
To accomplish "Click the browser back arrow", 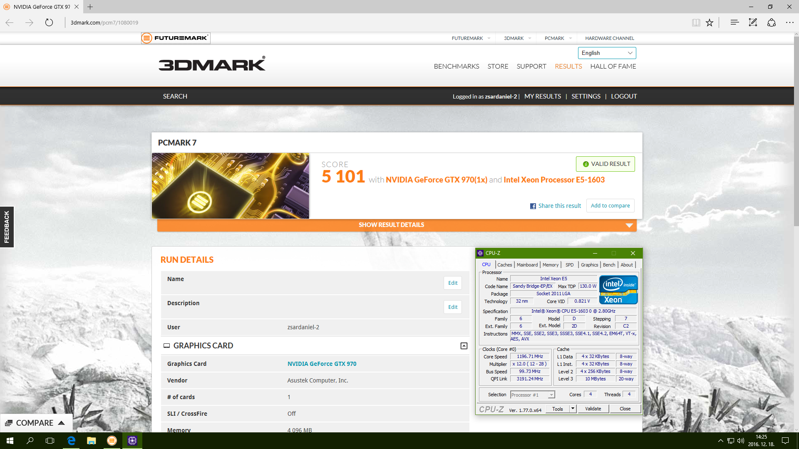I will coord(10,22).
